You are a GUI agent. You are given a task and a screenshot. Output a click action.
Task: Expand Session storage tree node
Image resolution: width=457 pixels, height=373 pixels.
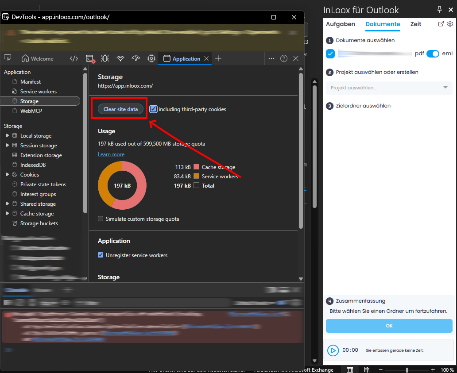point(7,145)
